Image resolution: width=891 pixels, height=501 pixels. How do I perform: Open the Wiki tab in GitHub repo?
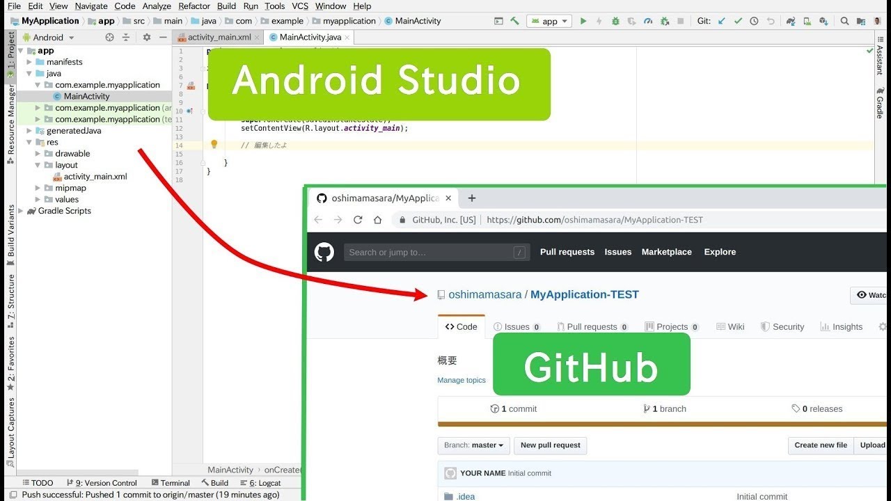tap(730, 327)
